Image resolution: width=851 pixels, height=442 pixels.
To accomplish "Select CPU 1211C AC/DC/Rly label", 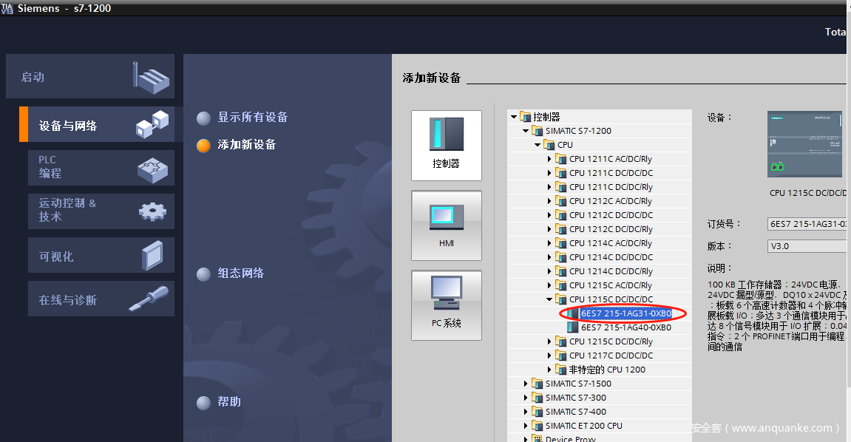I will [611, 159].
